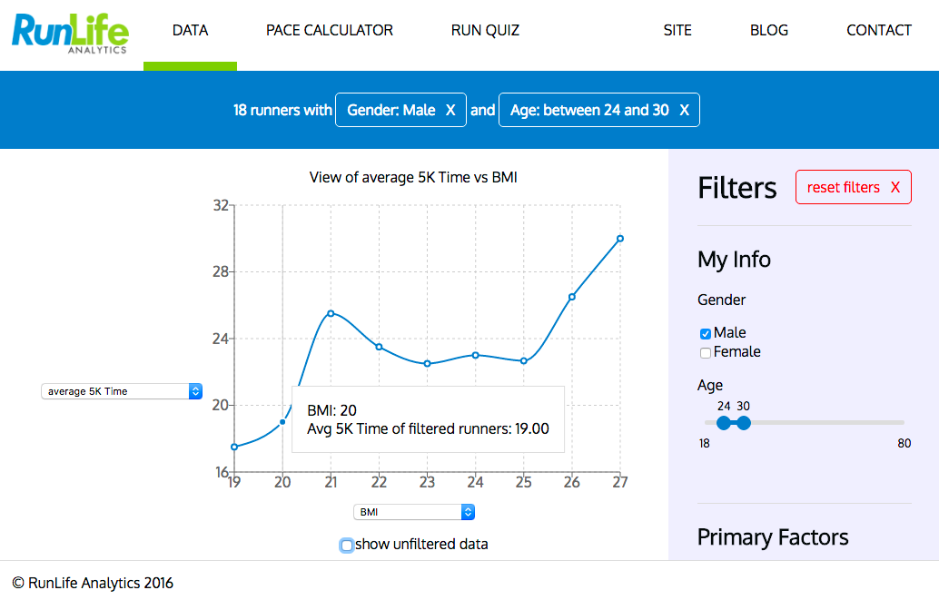Uncheck the Male gender checkbox
Image resolution: width=939 pixels, height=600 pixels.
point(706,333)
